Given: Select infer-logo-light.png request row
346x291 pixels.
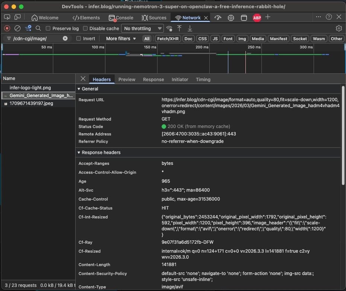Looking at the screenshot, I should tap(38, 87).
